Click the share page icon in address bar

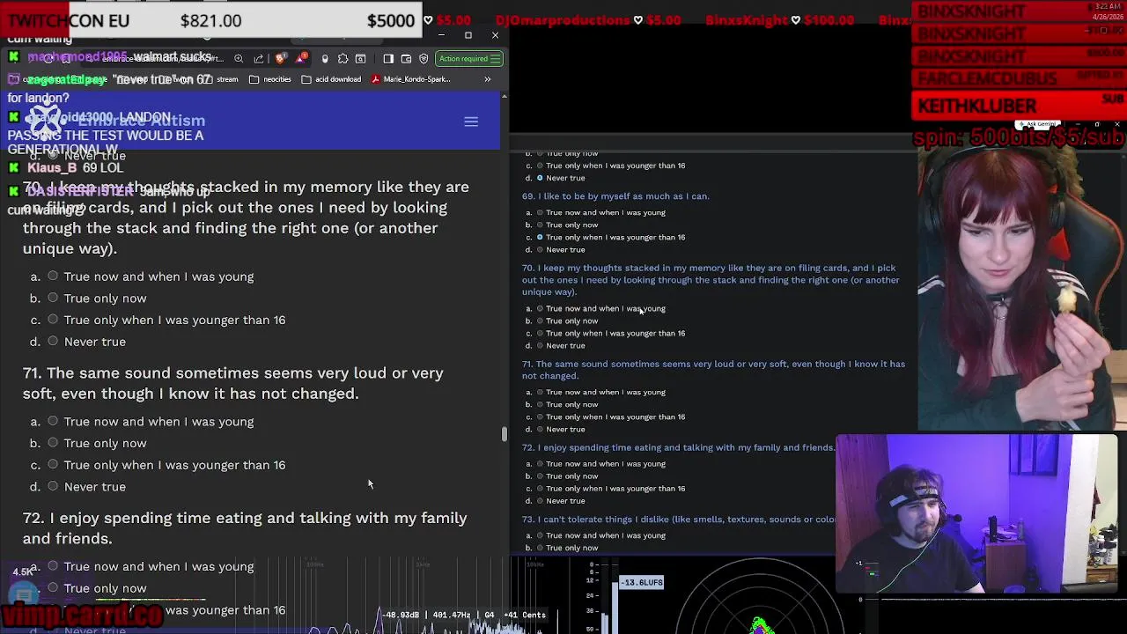coord(259,59)
